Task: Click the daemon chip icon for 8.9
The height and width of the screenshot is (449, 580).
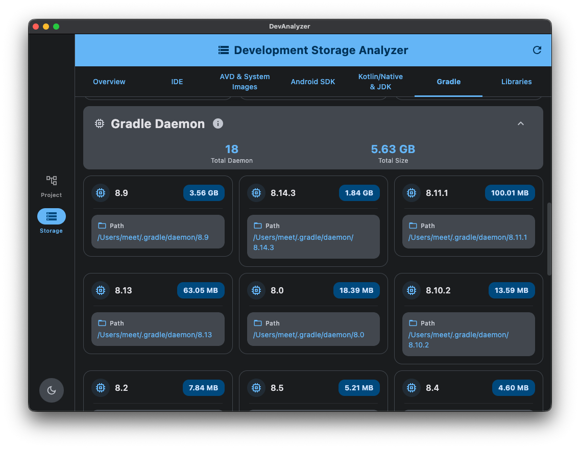Action: [x=101, y=193]
